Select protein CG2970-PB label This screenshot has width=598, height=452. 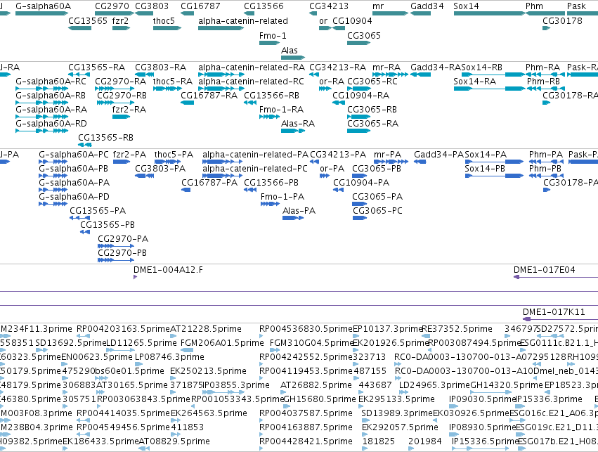122,253
